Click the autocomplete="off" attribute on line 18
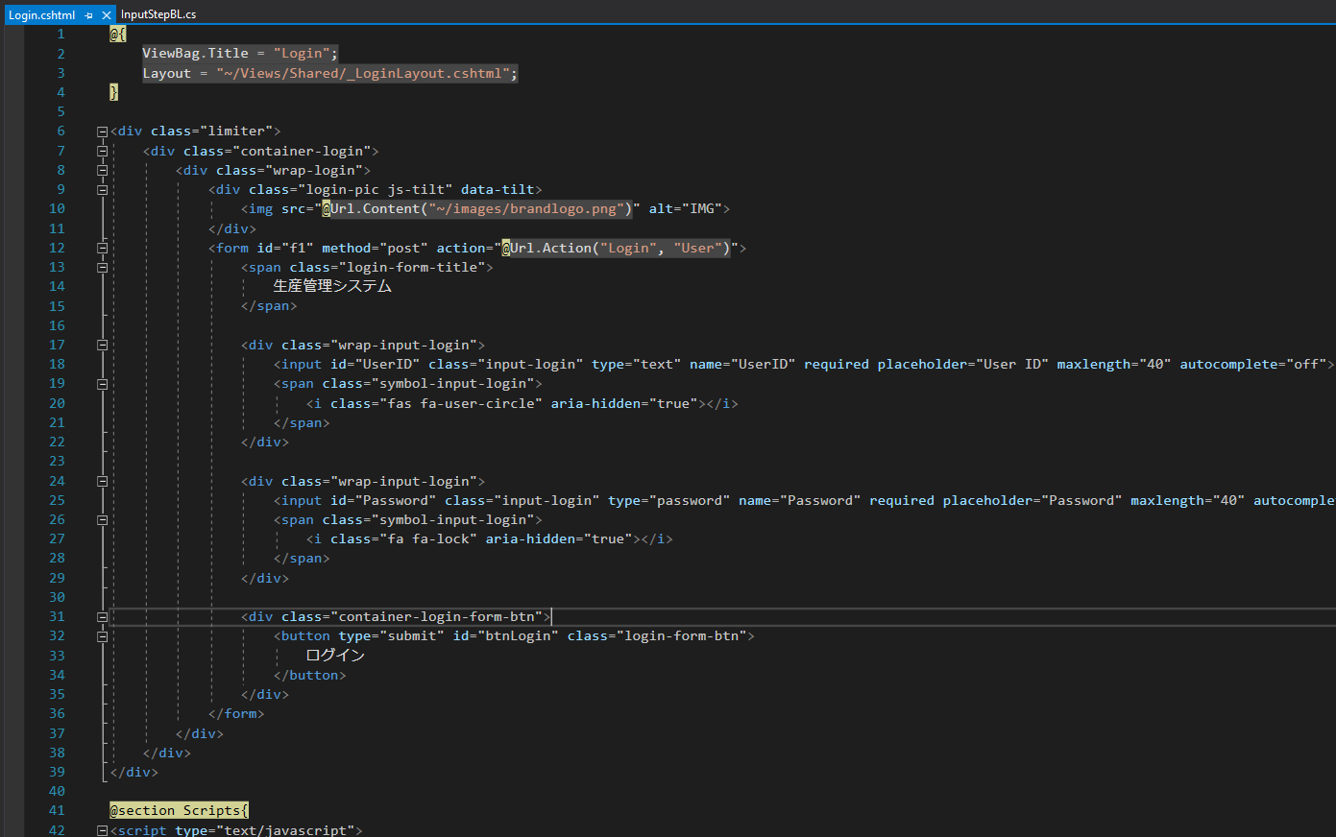Screen dimensions: 1336x837 click(x=1252, y=364)
